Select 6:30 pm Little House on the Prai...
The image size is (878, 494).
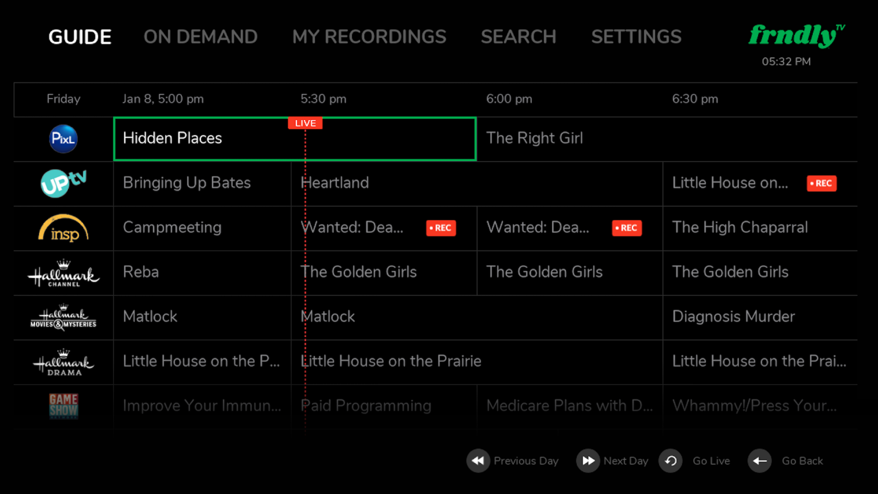coord(760,362)
